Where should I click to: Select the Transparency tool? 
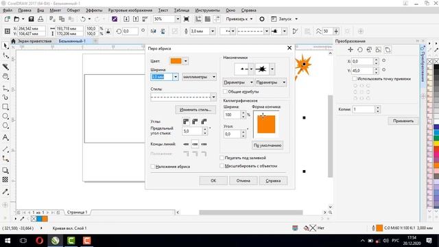5,180
